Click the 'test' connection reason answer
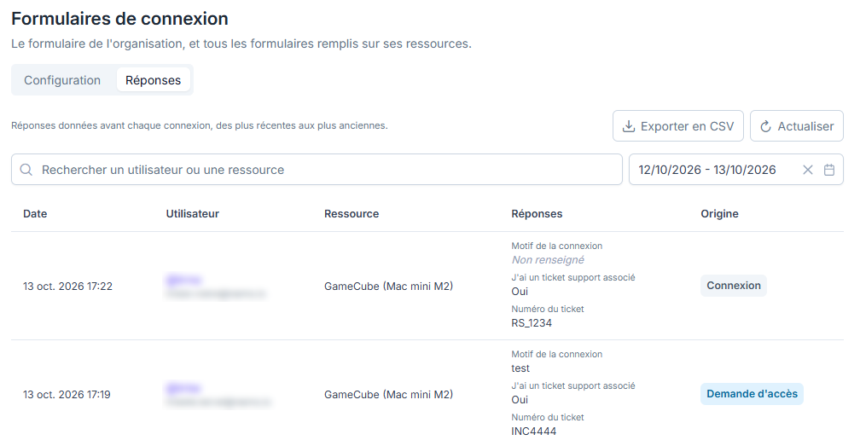Viewport: 860px width, 446px height. tap(520, 368)
